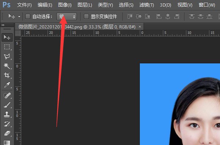220x145 pixels.
Task: Open the 视图(V) menu
Action: [x=185, y=5]
